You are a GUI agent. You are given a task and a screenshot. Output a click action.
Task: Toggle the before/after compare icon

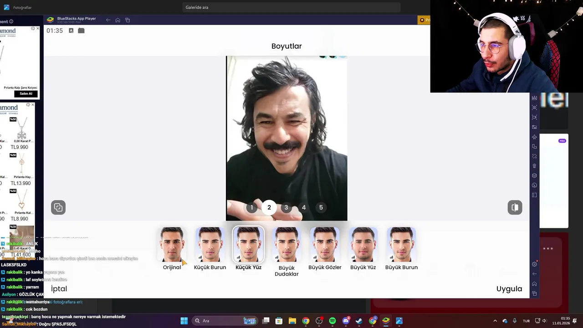click(x=515, y=207)
